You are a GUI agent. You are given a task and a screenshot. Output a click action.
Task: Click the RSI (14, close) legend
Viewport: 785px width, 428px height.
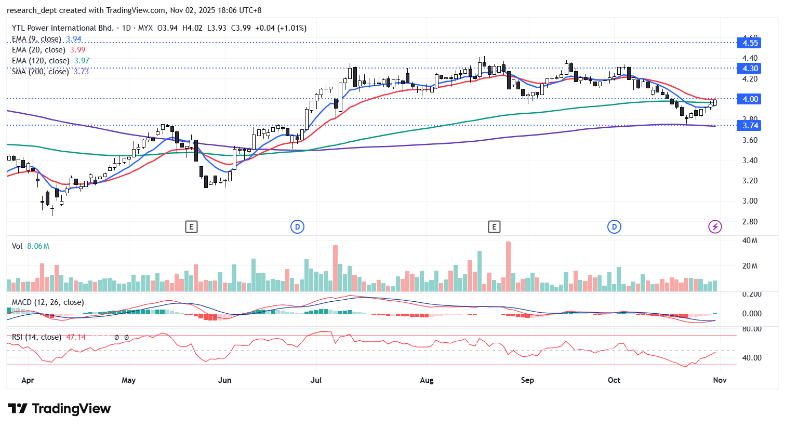36,337
